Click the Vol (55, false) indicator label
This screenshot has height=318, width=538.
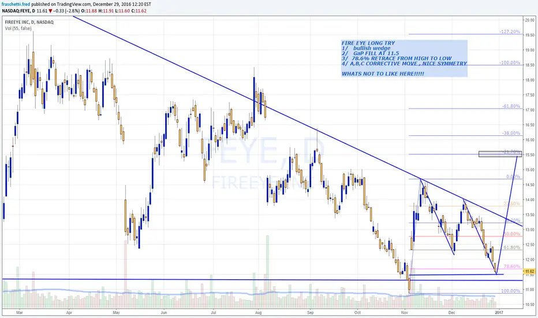[x=18, y=28]
